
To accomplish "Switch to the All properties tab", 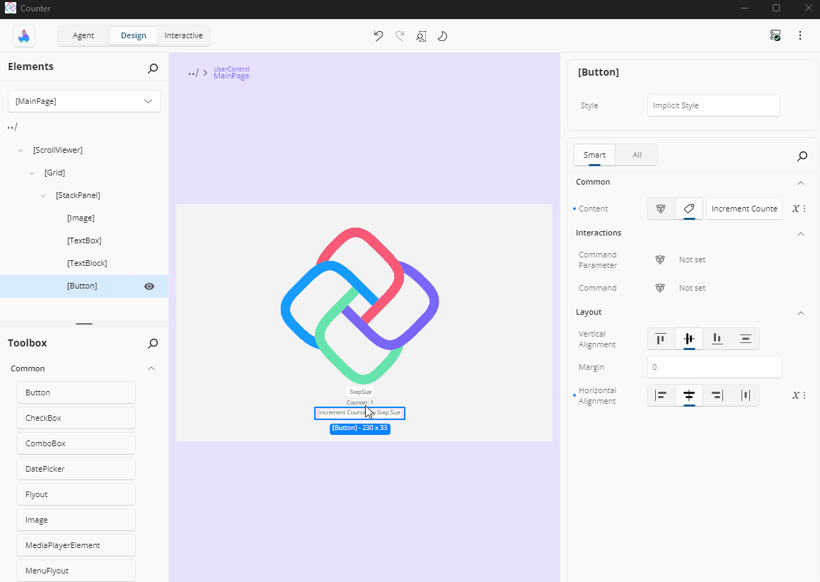I will click(x=637, y=155).
